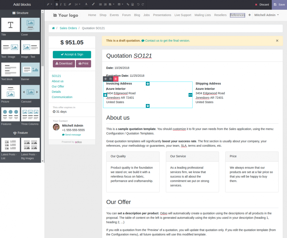Toggle bold formatting in the editor toolbar
This screenshot has width=287, height=238.
[x=57, y=4]
